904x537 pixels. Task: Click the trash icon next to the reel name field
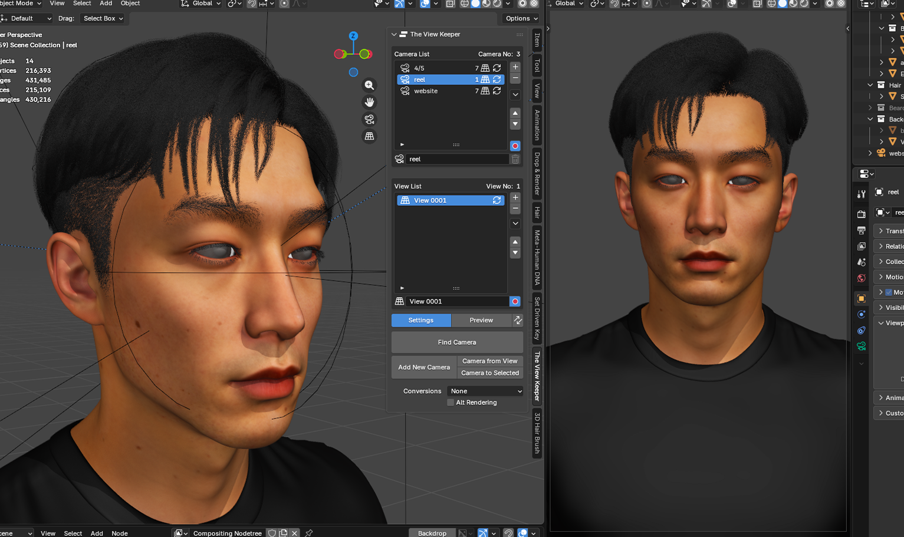click(515, 159)
